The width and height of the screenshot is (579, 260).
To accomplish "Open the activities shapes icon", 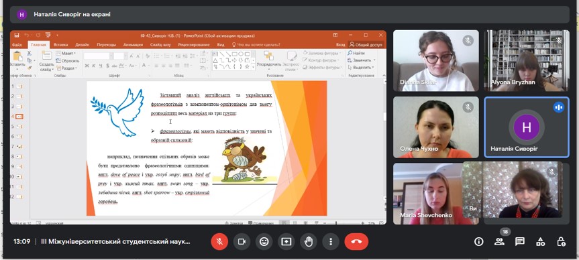I will 540,241.
